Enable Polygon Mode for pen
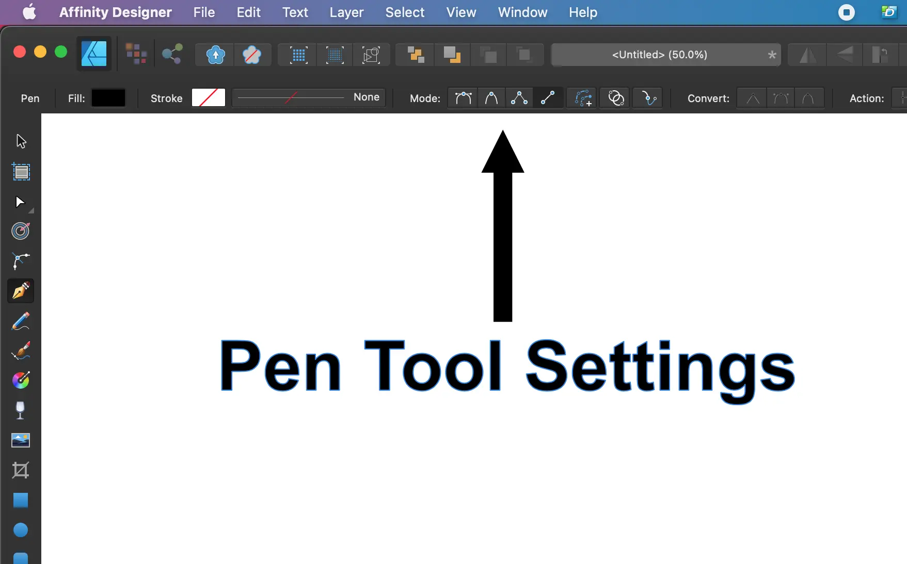907x564 pixels. (519, 98)
